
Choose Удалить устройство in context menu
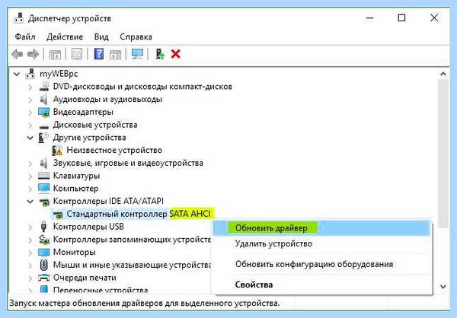tap(321, 243)
